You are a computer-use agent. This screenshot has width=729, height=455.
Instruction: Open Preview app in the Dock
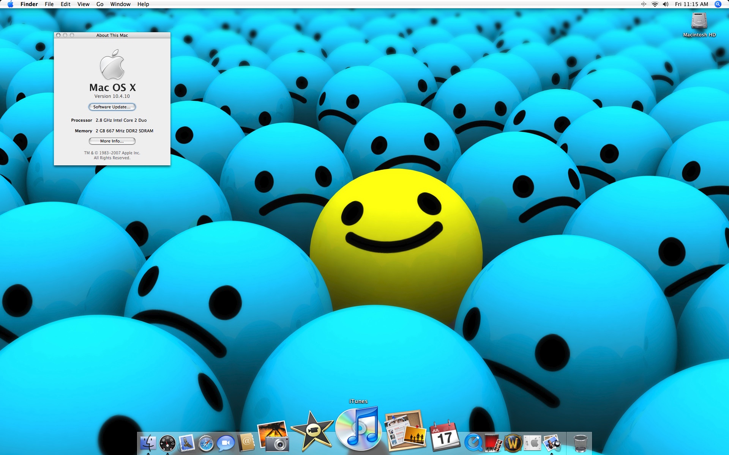552,443
